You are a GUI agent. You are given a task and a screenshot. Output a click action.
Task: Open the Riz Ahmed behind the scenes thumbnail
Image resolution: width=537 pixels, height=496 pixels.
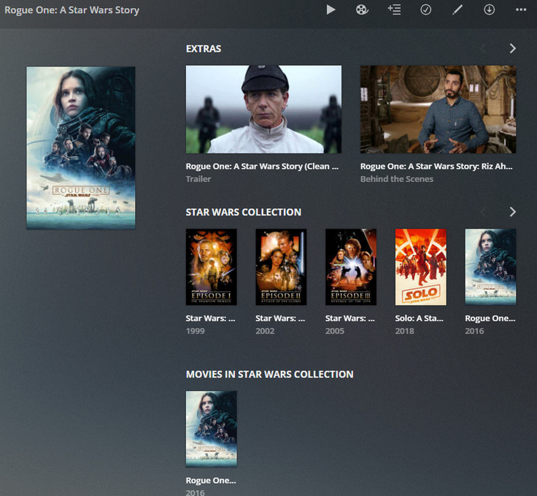click(438, 110)
